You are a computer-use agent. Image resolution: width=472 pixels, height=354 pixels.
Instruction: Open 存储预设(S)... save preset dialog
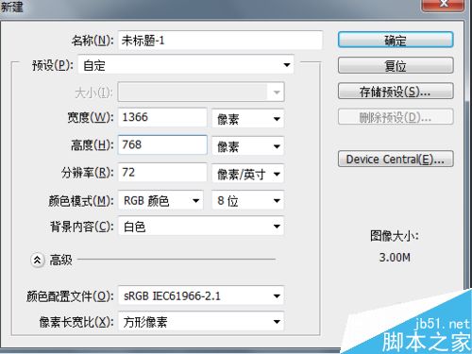pos(396,92)
